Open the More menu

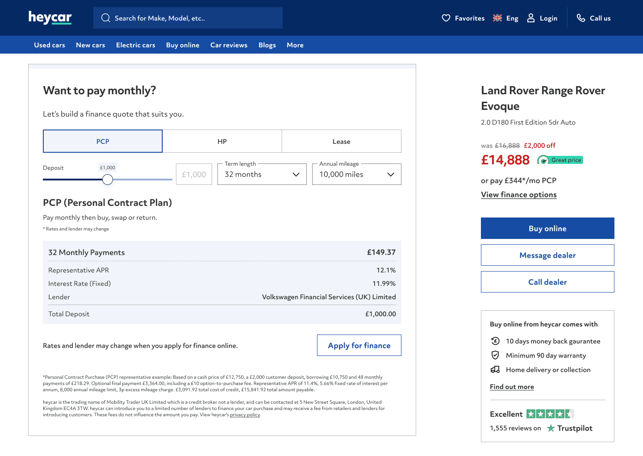pyautogui.click(x=295, y=45)
